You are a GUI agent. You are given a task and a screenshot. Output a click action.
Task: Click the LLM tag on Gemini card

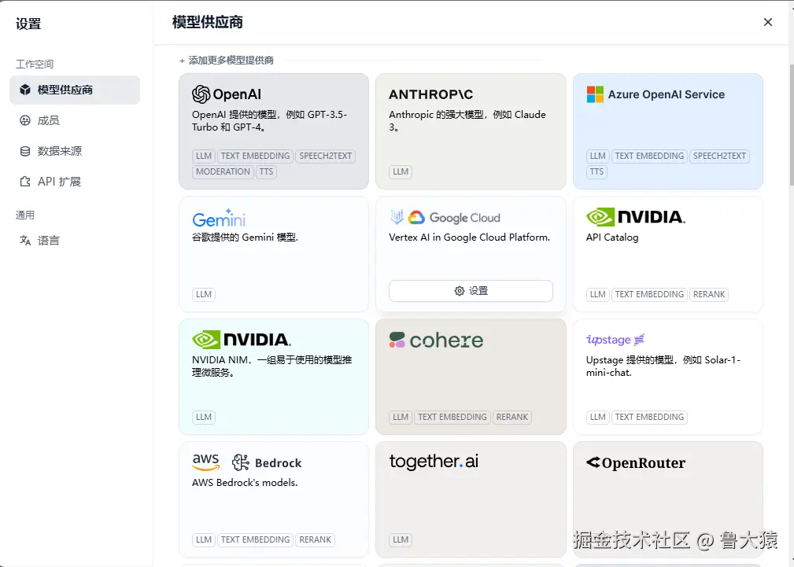coord(204,294)
